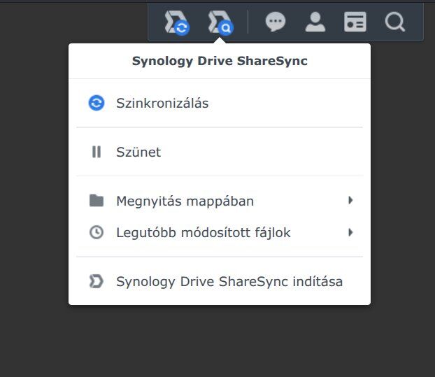Open the widgets panel icon
Image resolution: width=435 pixels, height=377 pixels.
(355, 22)
